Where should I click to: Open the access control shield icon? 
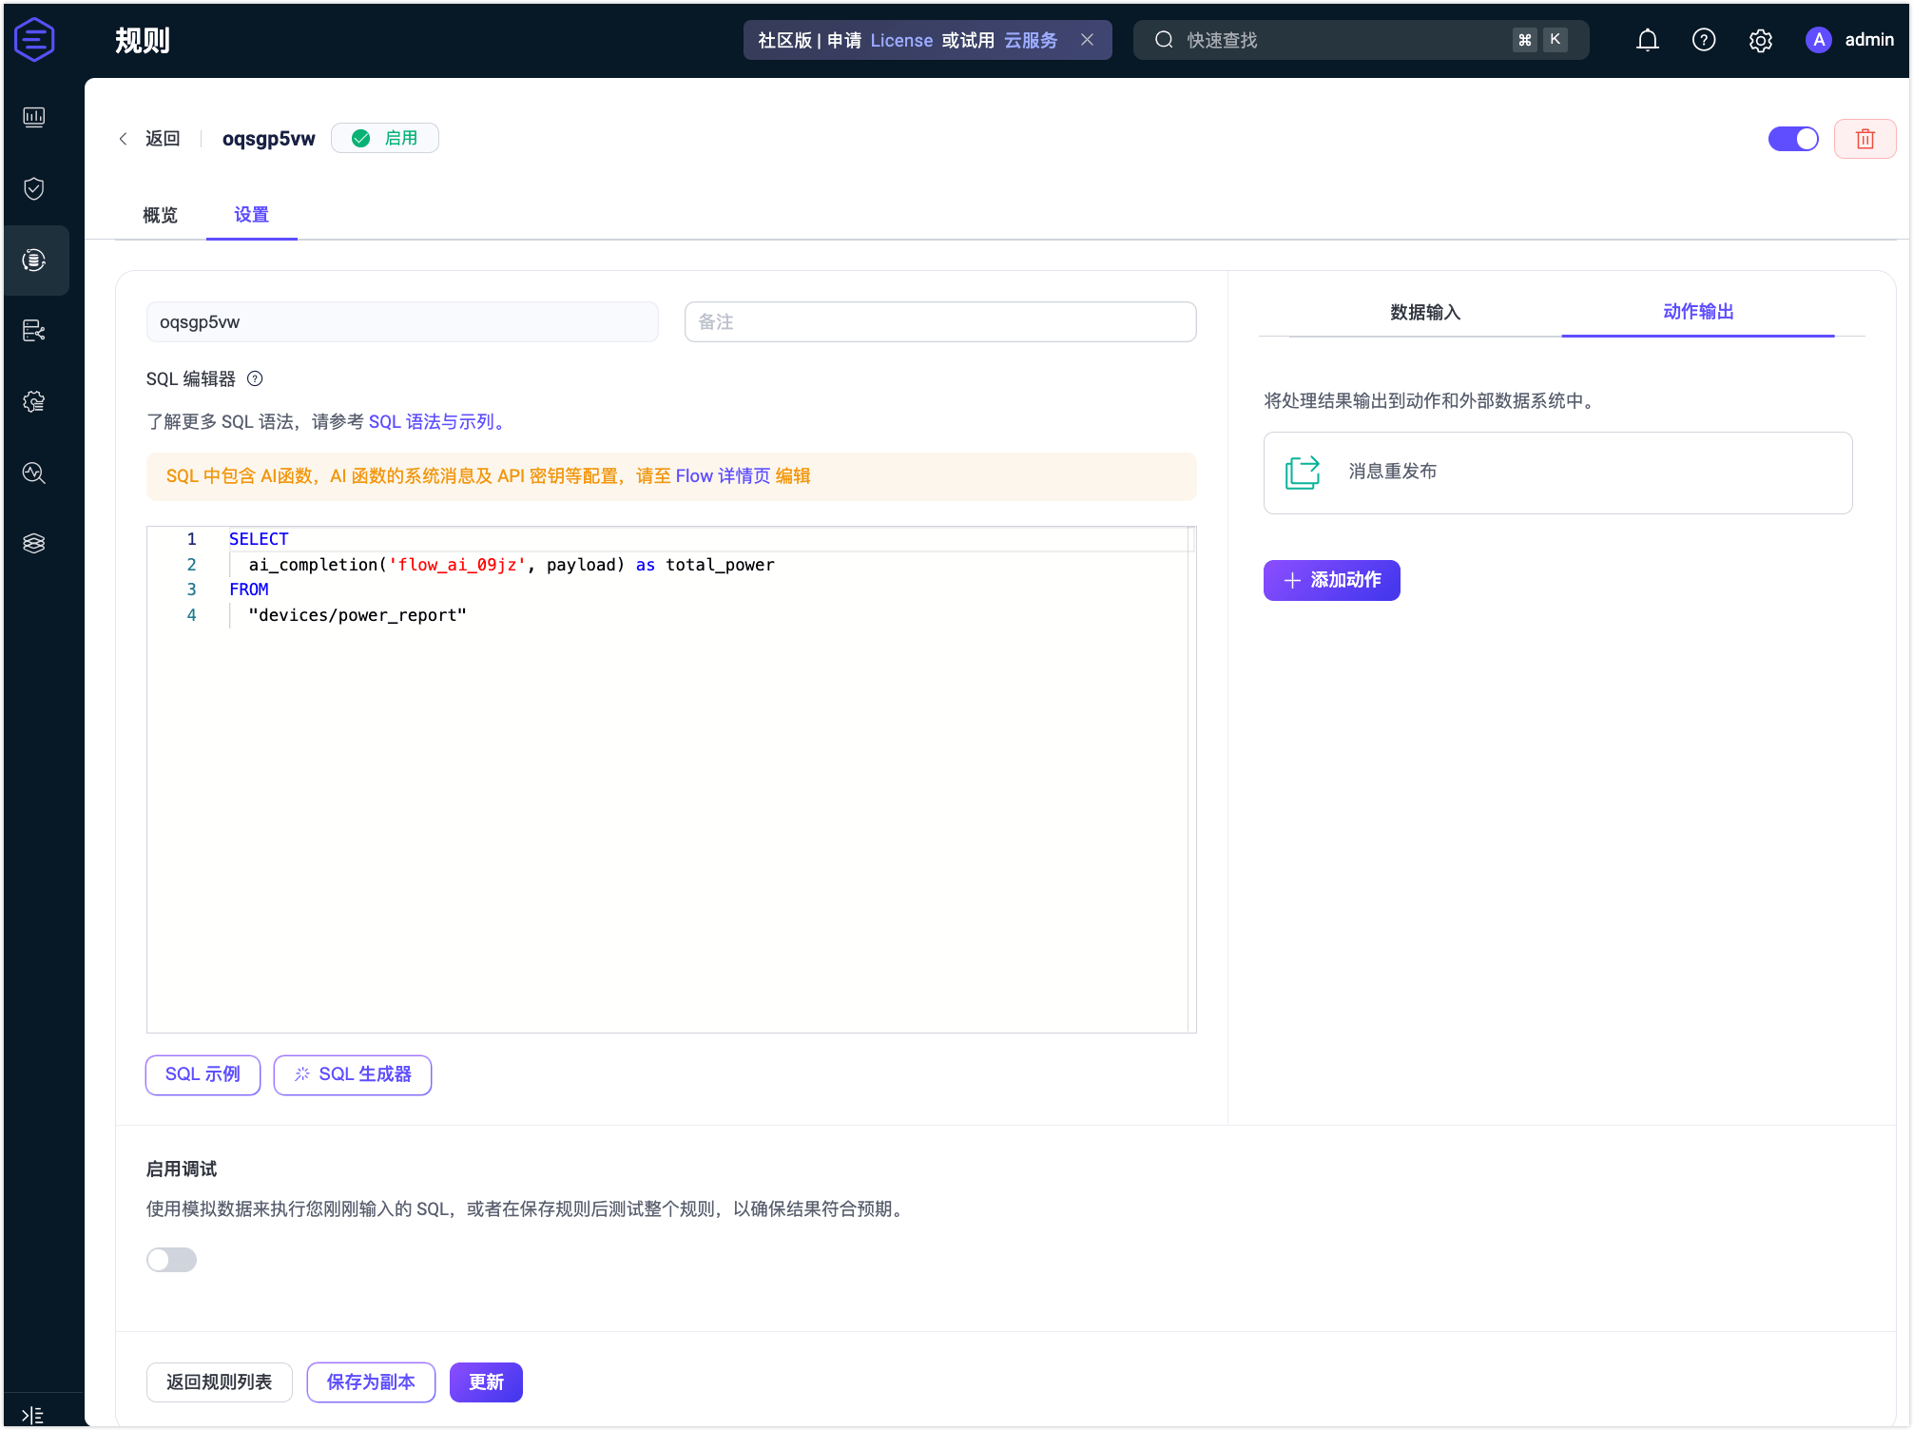[34, 188]
